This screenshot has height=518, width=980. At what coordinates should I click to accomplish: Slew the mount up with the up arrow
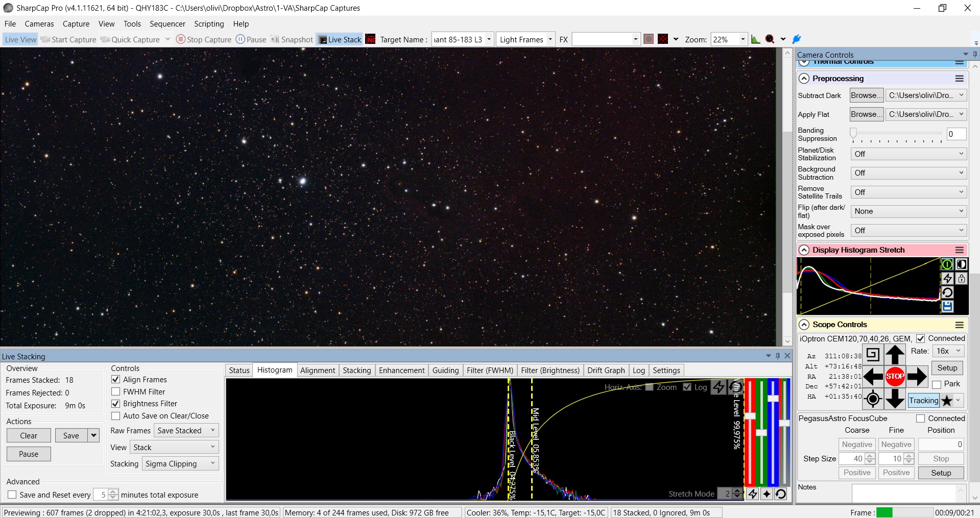tap(895, 354)
